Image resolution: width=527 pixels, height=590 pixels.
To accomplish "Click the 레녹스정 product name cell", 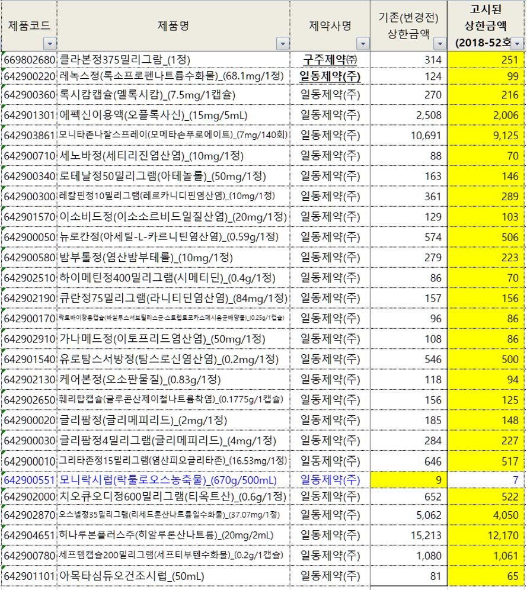I will (x=174, y=76).
